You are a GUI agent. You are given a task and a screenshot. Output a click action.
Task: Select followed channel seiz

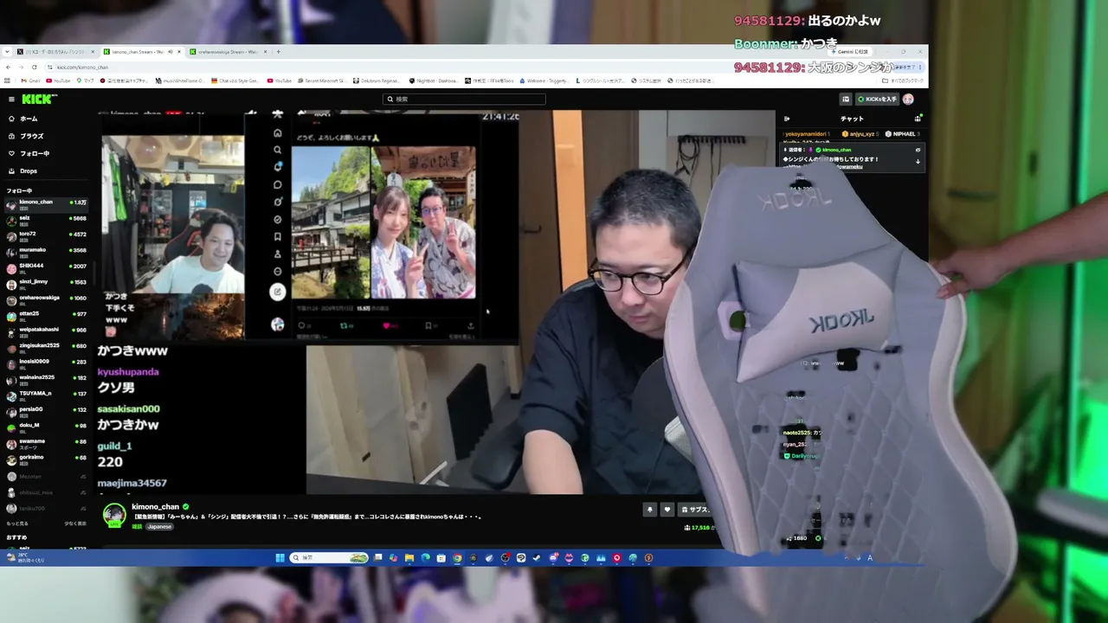pos(46,220)
